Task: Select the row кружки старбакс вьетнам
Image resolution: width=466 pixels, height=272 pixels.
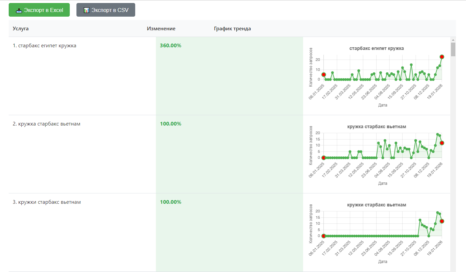Action: (x=229, y=232)
